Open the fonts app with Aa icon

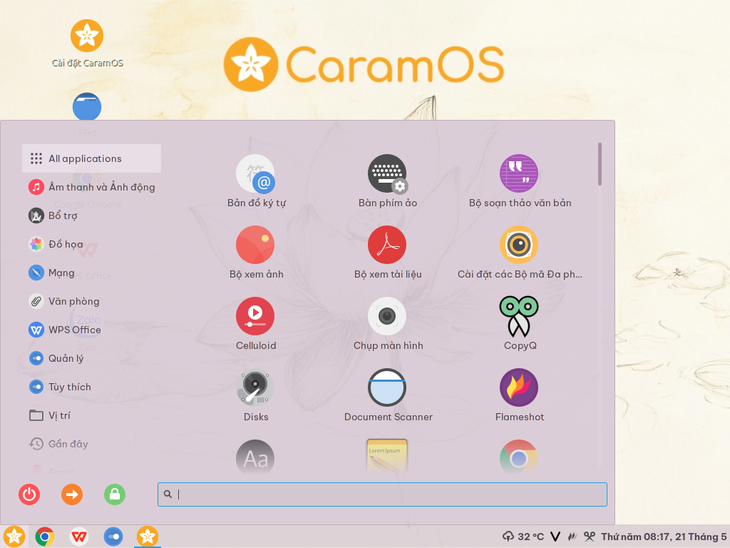coord(255,457)
